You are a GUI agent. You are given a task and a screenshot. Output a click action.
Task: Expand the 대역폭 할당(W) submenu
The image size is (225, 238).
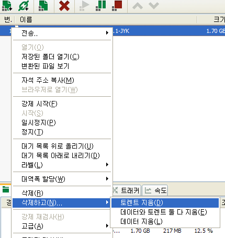tap(62, 179)
